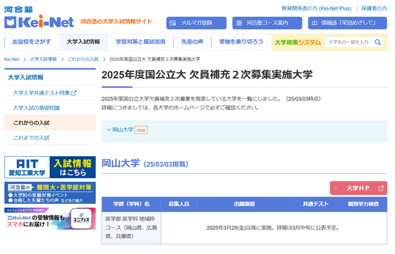This screenshot has width=395, height=254.
Task: Open 河合塾コース案内 button
Action: [267, 23]
